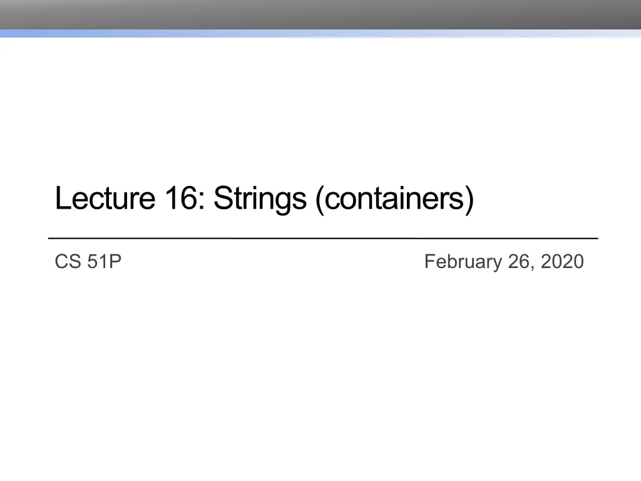Click the closing parenthesis after "containers"
The image size is (641, 481).
point(469,200)
